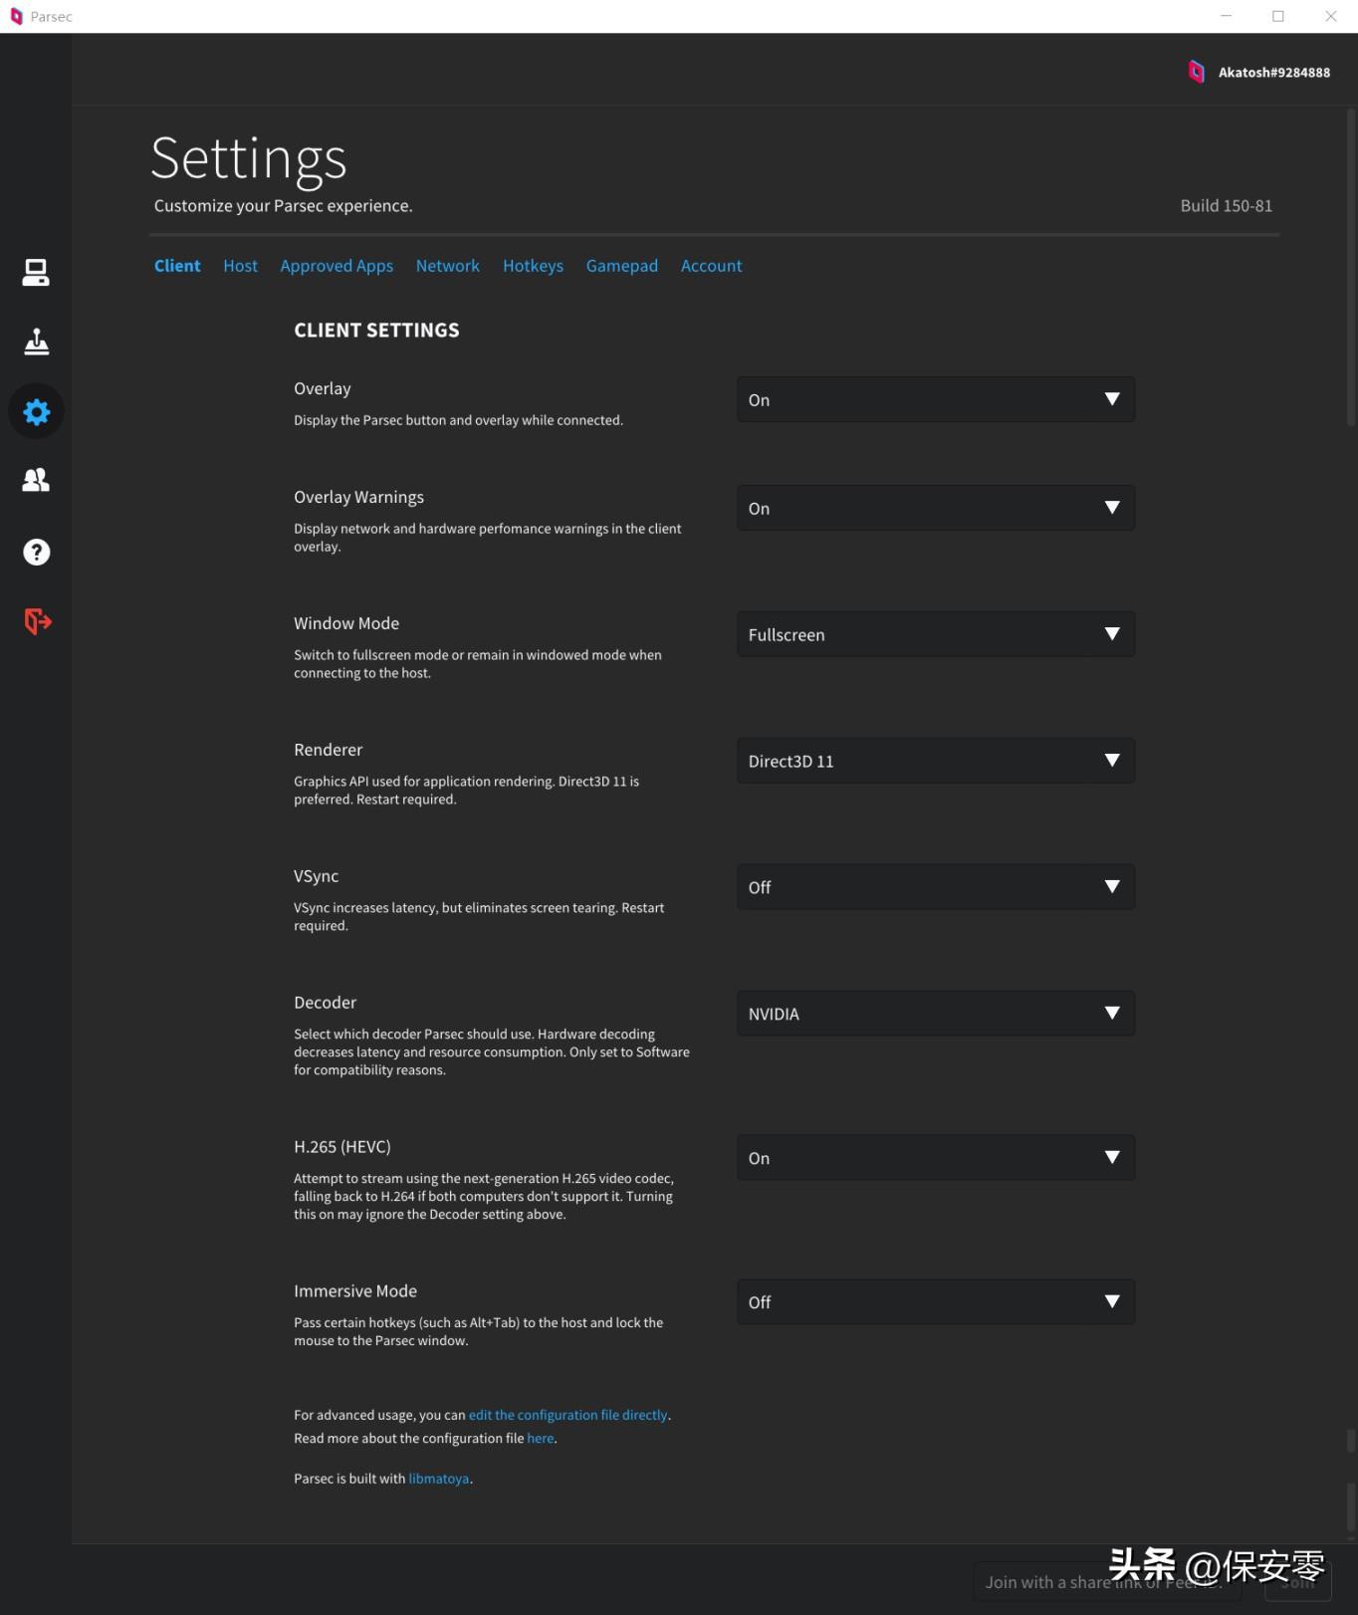This screenshot has width=1358, height=1615.
Task: Click the Parsec account logo next to username
Action: click(x=1196, y=72)
